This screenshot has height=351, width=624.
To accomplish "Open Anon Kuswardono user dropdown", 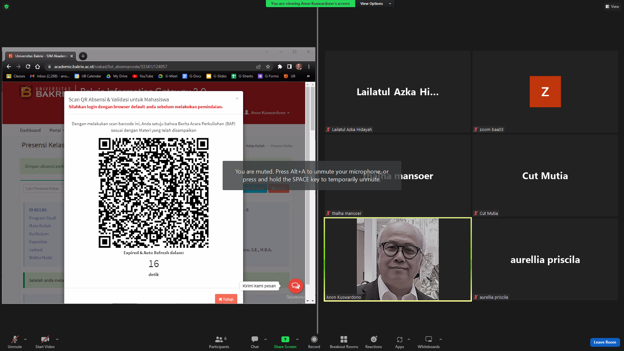I will [x=267, y=112].
